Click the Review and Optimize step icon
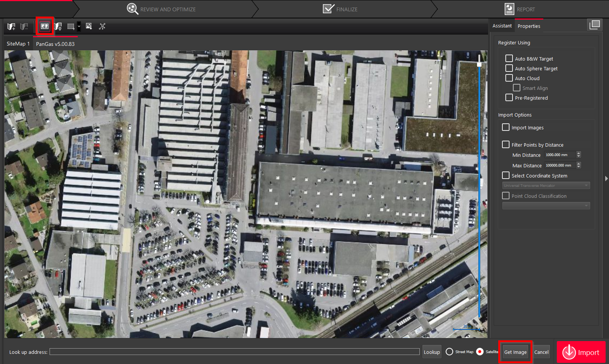The width and height of the screenshot is (609, 364). coord(132,9)
